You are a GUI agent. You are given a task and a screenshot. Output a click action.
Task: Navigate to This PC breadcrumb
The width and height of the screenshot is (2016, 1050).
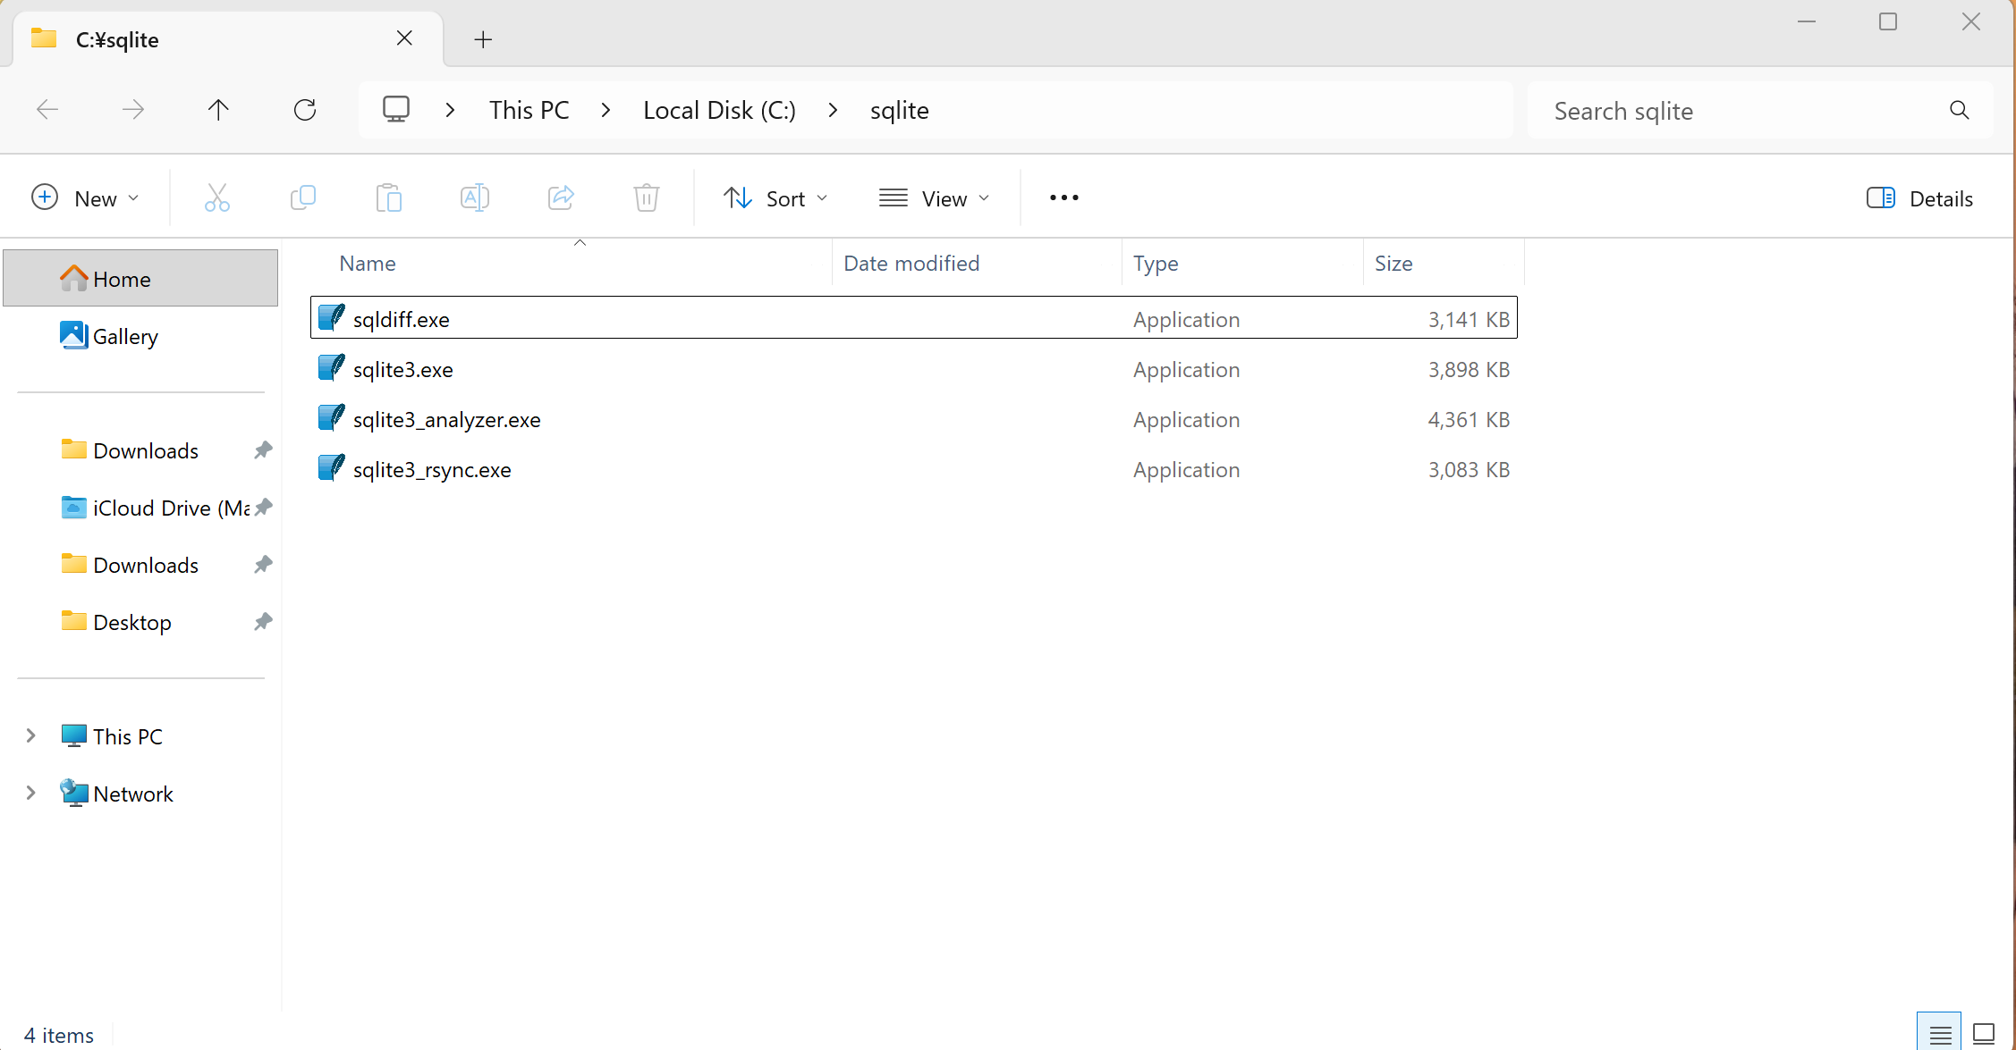529,110
